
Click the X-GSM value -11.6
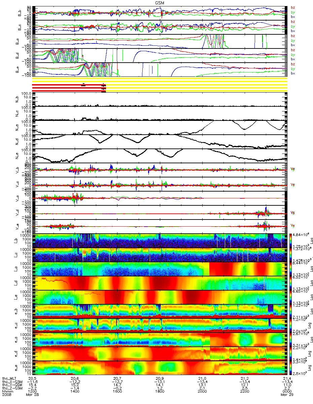(32, 382)
